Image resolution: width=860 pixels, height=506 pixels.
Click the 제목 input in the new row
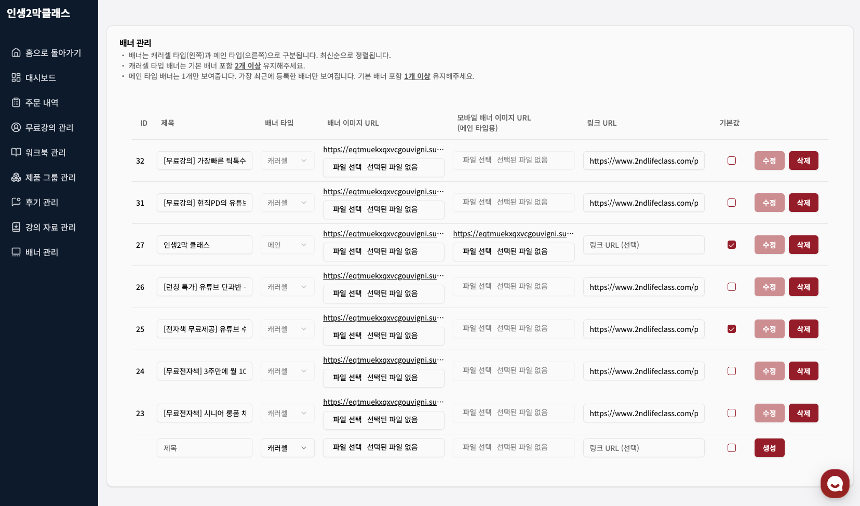point(204,448)
